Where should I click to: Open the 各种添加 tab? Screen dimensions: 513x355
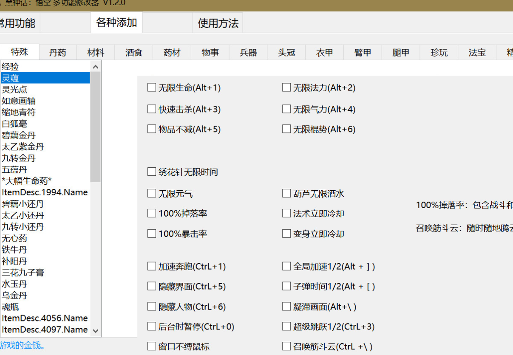click(116, 23)
